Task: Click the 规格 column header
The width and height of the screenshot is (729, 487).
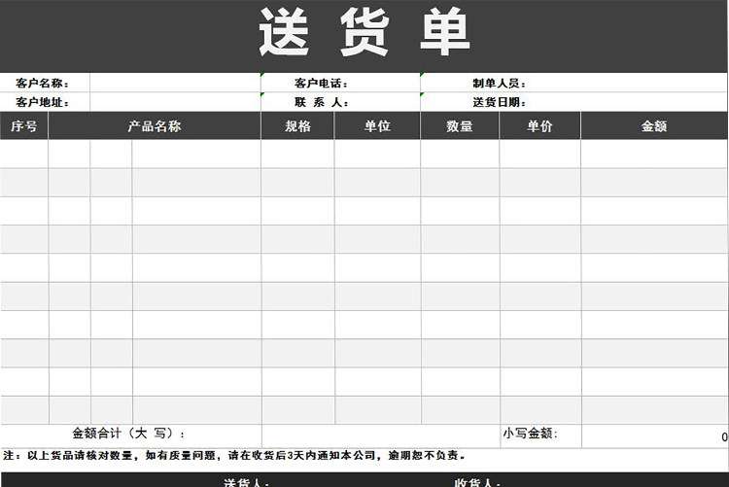Action: [297, 125]
